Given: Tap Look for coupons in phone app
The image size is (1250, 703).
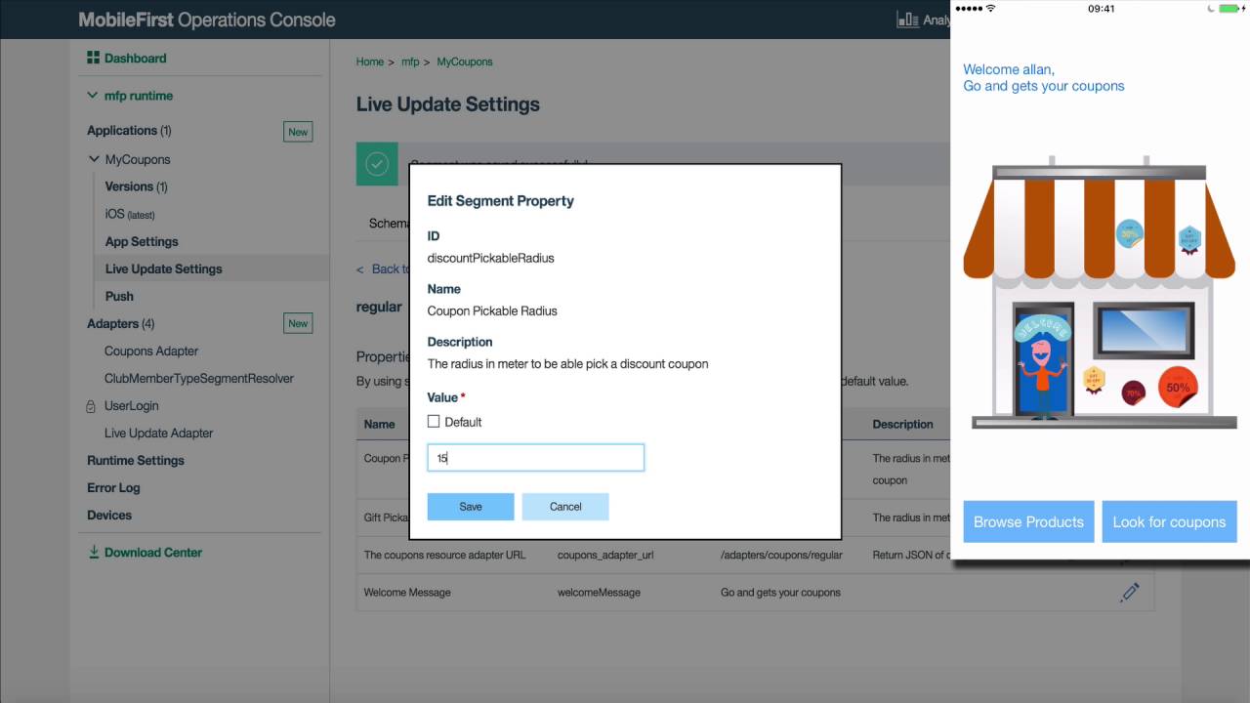Looking at the screenshot, I should (x=1169, y=521).
